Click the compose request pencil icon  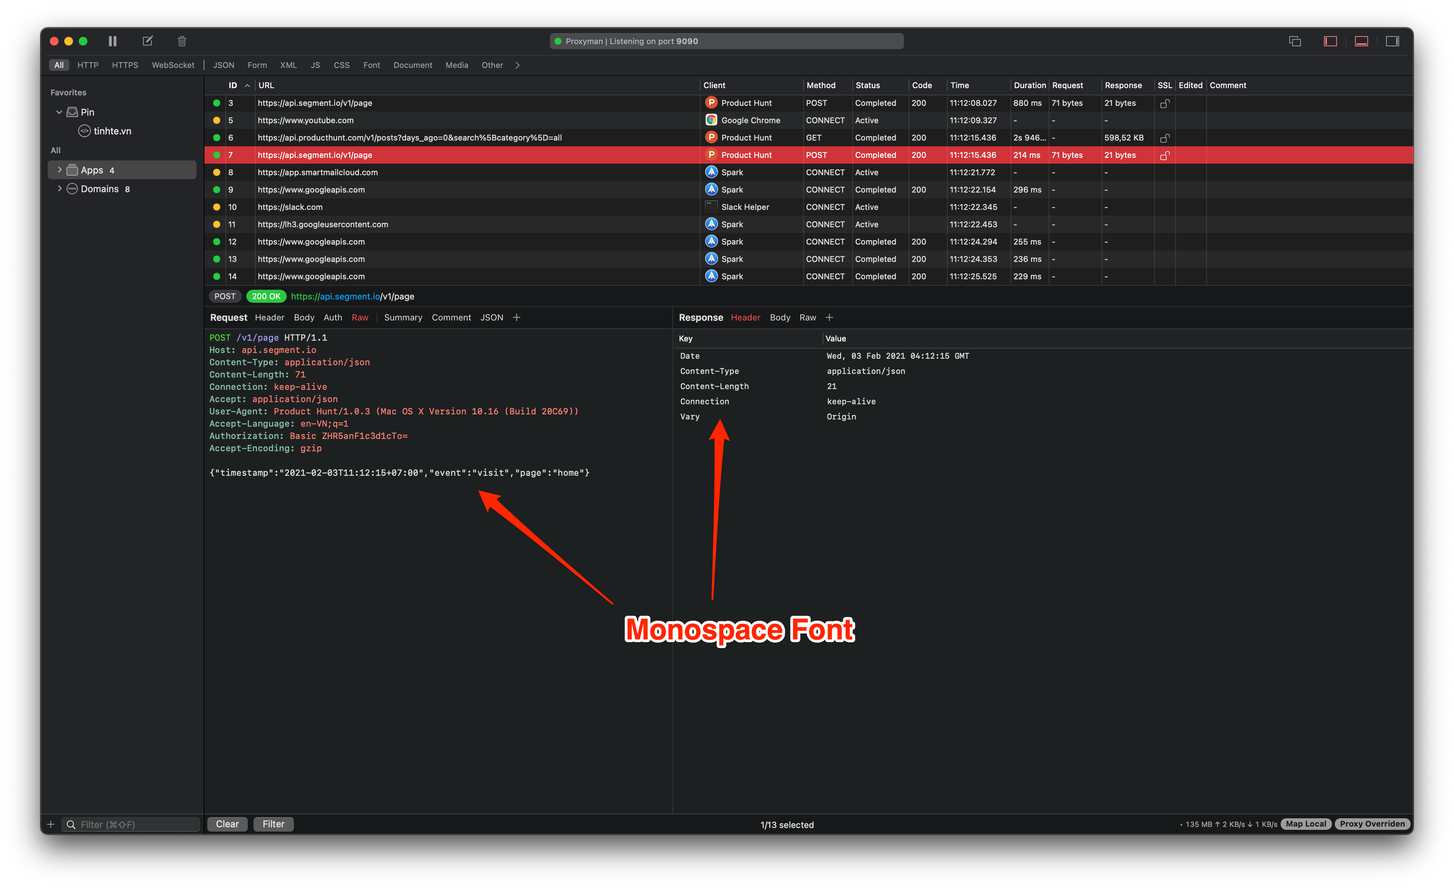pyautogui.click(x=147, y=41)
